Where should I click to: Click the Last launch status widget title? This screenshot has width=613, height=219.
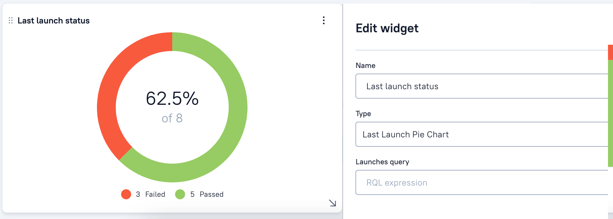click(54, 21)
